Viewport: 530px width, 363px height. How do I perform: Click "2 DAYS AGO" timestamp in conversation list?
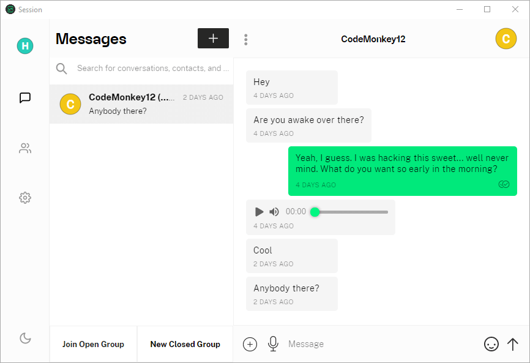point(203,97)
